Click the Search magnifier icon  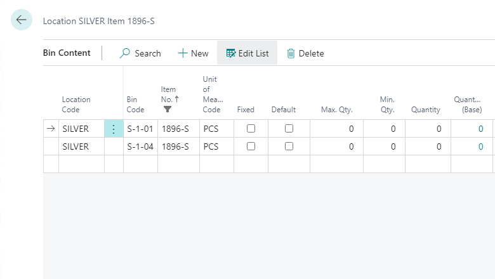125,53
